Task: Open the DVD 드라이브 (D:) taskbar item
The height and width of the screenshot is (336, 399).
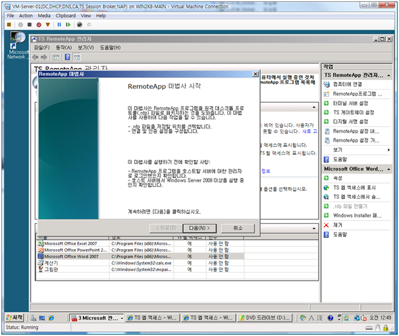Action: 265,318
